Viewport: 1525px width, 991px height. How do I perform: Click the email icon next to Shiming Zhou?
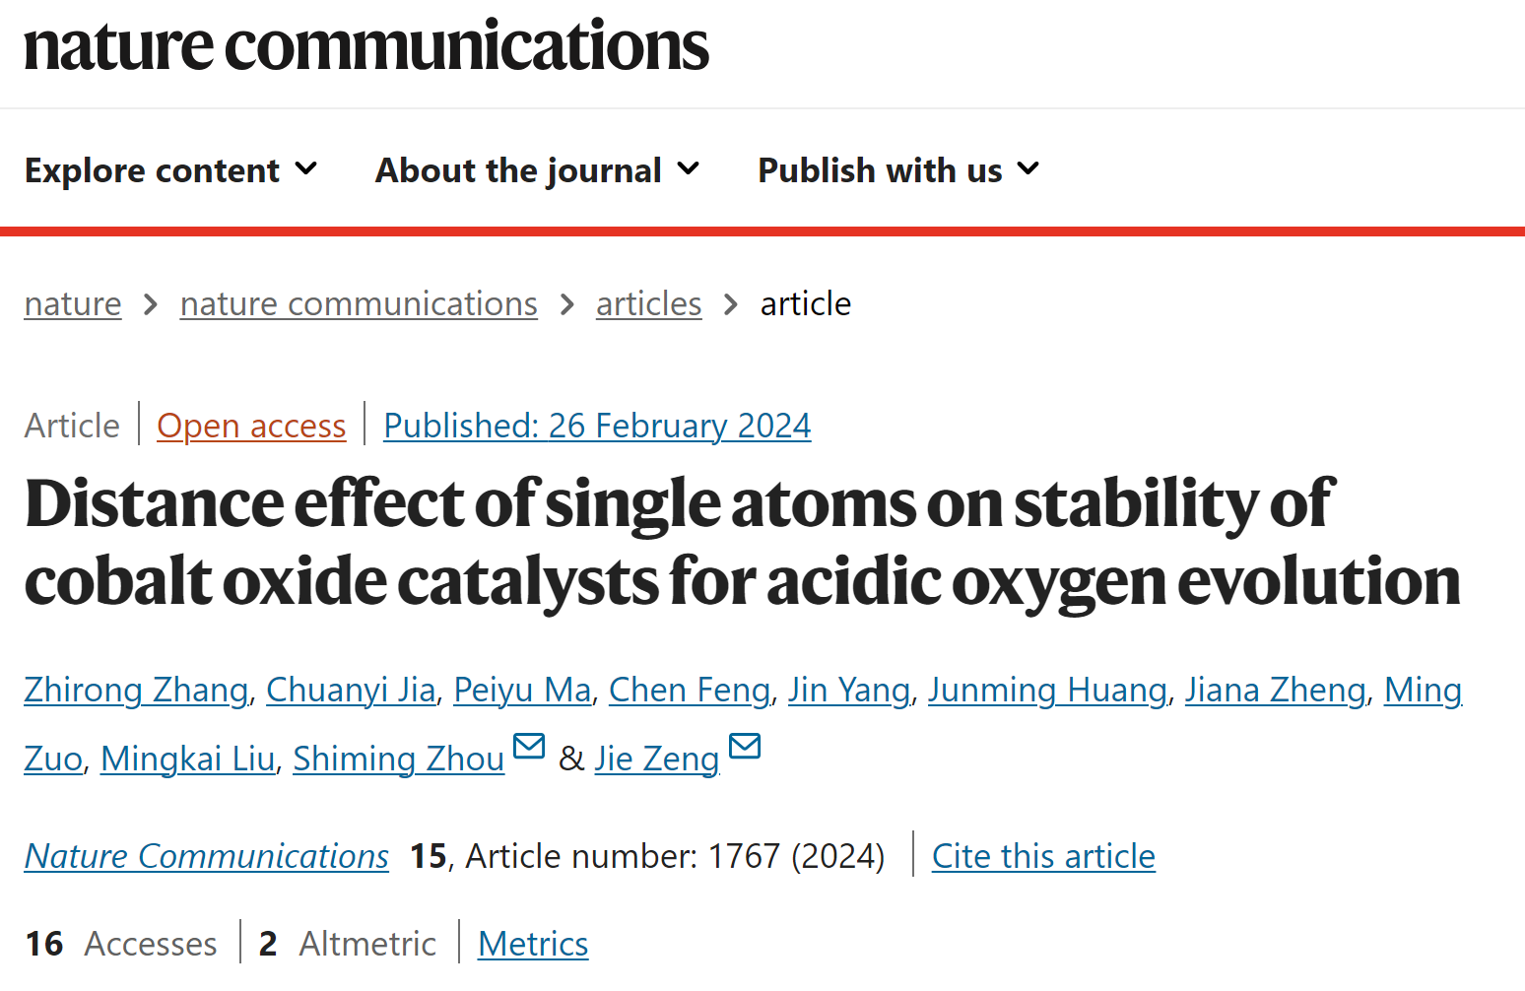pos(529,747)
